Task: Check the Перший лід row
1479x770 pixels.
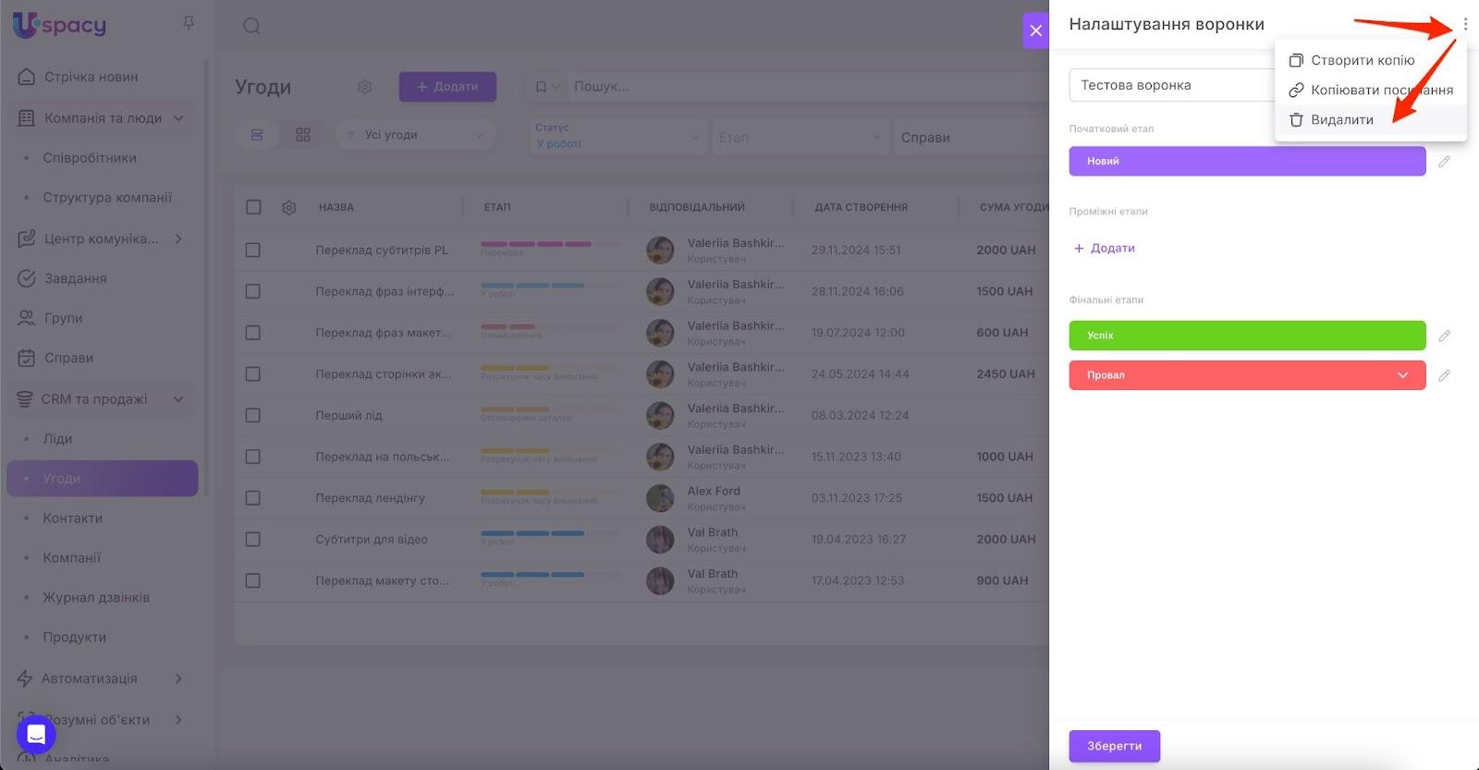Action: pyautogui.click(x=253, y=416)
